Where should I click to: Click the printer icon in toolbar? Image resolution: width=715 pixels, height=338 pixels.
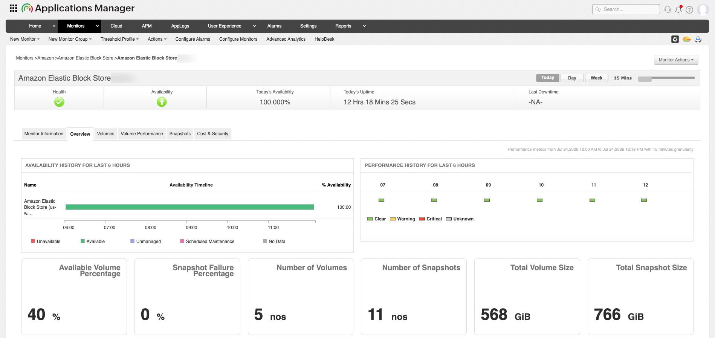click(698, 39)
